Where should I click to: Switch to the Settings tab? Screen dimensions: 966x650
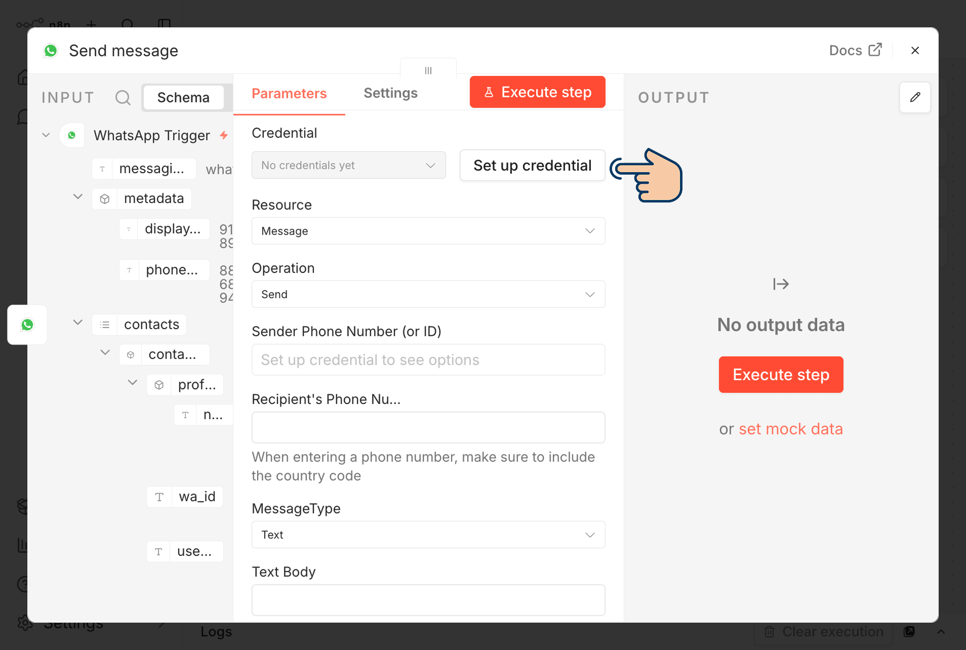pos(390,93)
